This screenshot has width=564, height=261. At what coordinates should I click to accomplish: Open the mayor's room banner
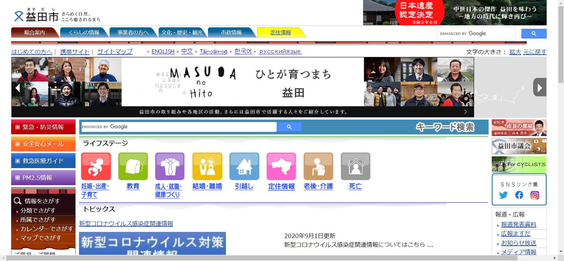[519, 128]
